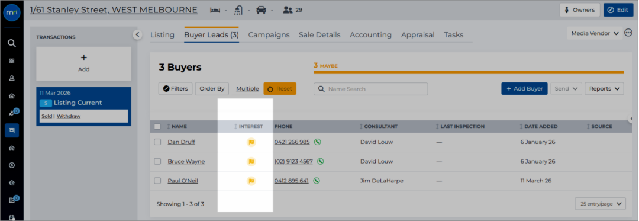Click the bedrooms bed icon in header
639x221 pixels.
215,10
